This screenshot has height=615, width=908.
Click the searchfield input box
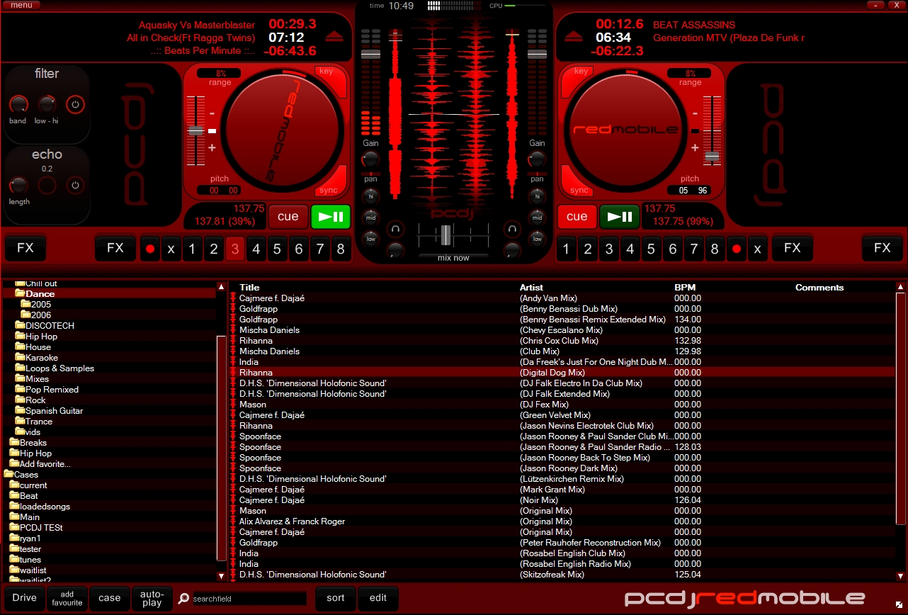[249, 599]
